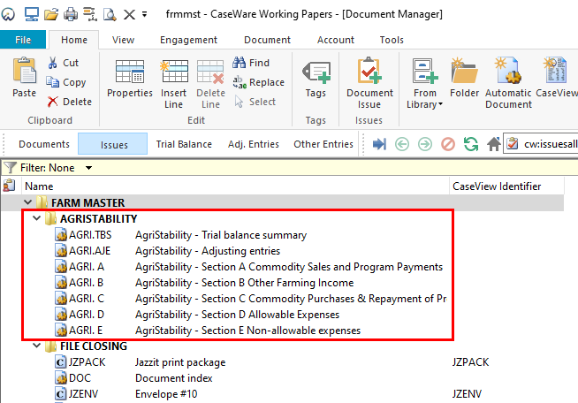This screenshot has height=403, width=578.
Task: Click the green Back navigation arrow
Action: click(402, 144)
